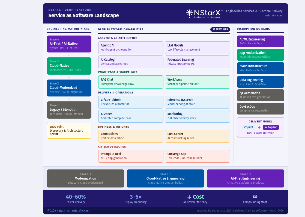Click the infinity icon for Compounding Moat
Image resolution: width=305 pixels, height=217 pixels.
[255, 196]
